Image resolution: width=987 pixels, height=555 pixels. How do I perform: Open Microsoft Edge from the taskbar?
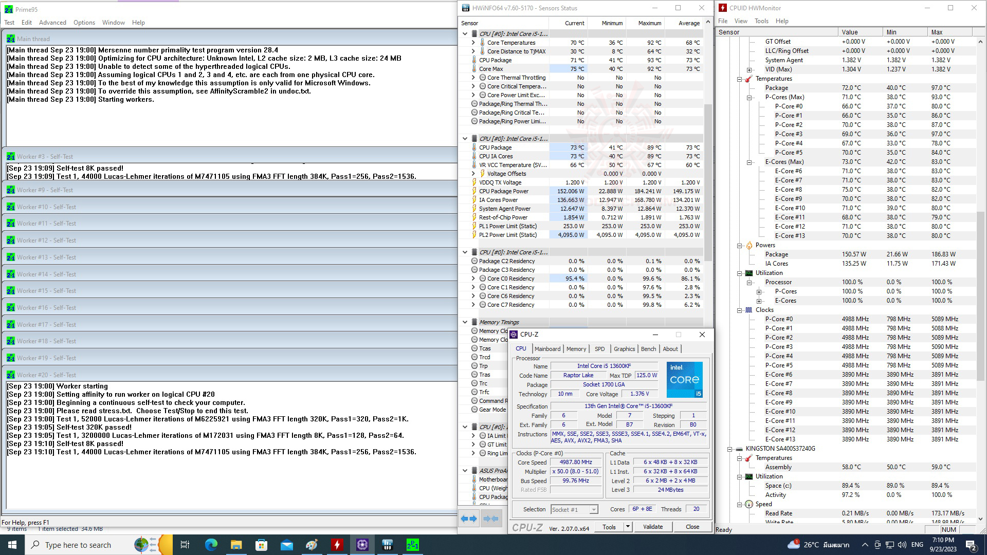click(211, 545)
